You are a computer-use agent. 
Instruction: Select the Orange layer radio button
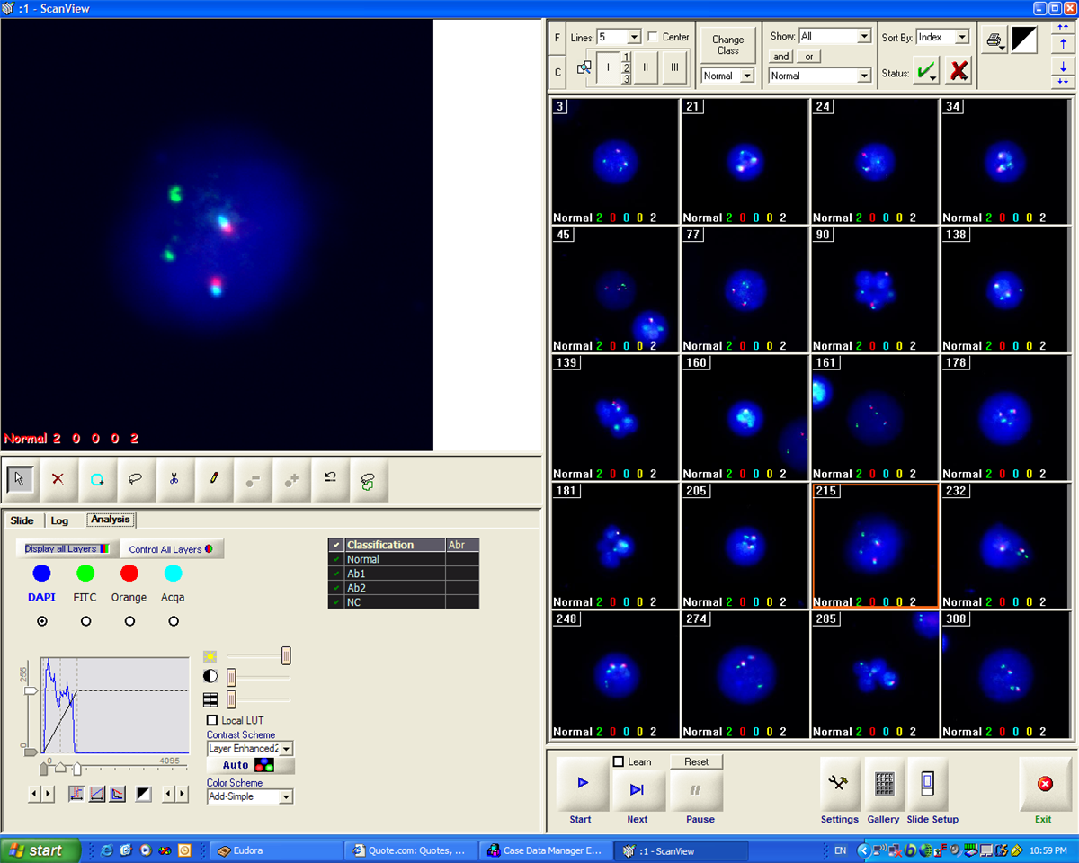[x=129, y=621]
